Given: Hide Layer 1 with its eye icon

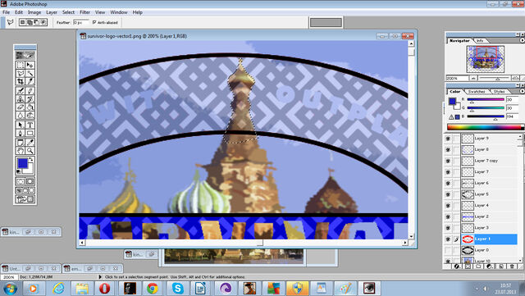Looking at the screenshot, I should (448, 239).
